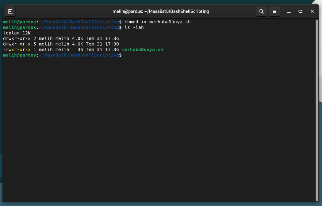The width and height of the screenshot is (322, 206).
Task: Click the timestamp '17:30' in the listing
Action: (112, 44)
